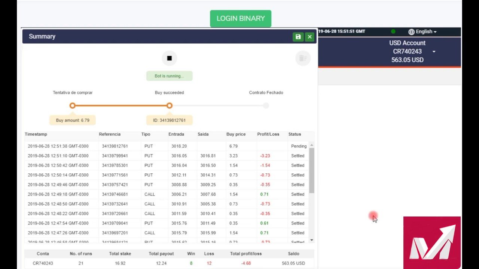Screen dimensions: 479x269
Task: Click the green connection status indicator
Action: point(393,31)
